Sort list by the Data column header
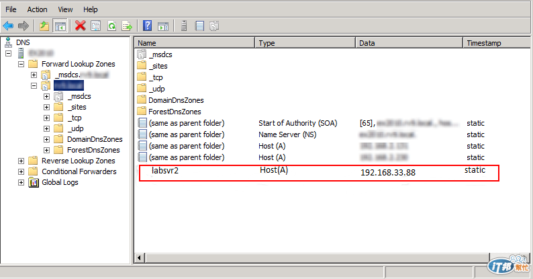This screenshot has width=533, height=279. (x=409, y=43)
